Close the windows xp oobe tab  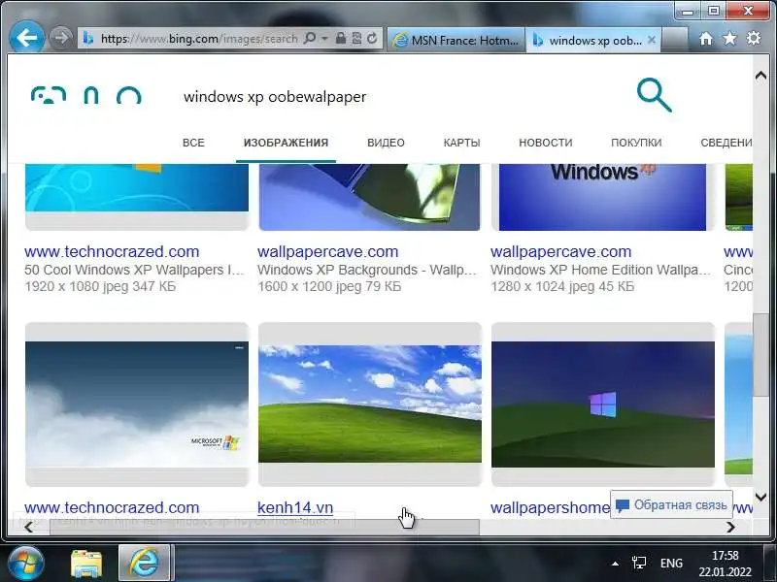pos(652,40)
